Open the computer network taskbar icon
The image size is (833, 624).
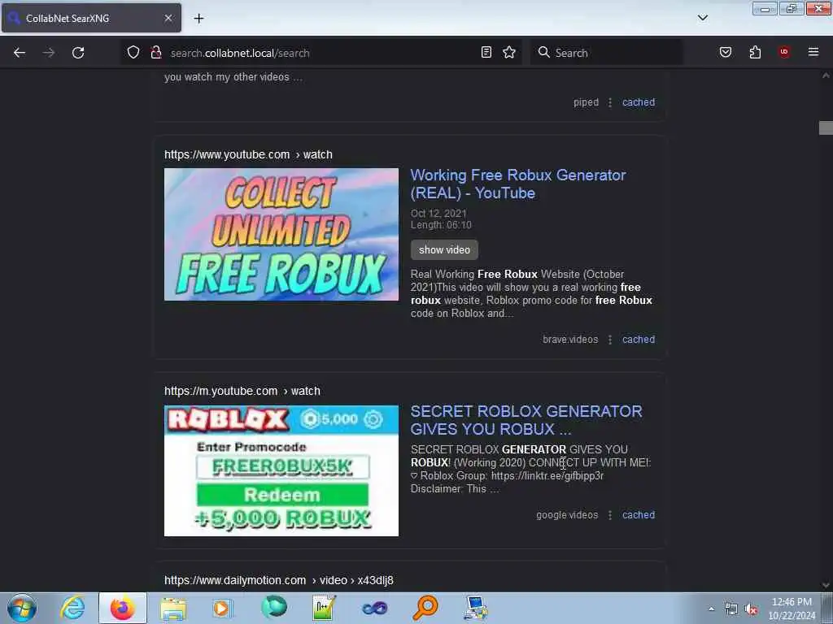tap(475, 608)
